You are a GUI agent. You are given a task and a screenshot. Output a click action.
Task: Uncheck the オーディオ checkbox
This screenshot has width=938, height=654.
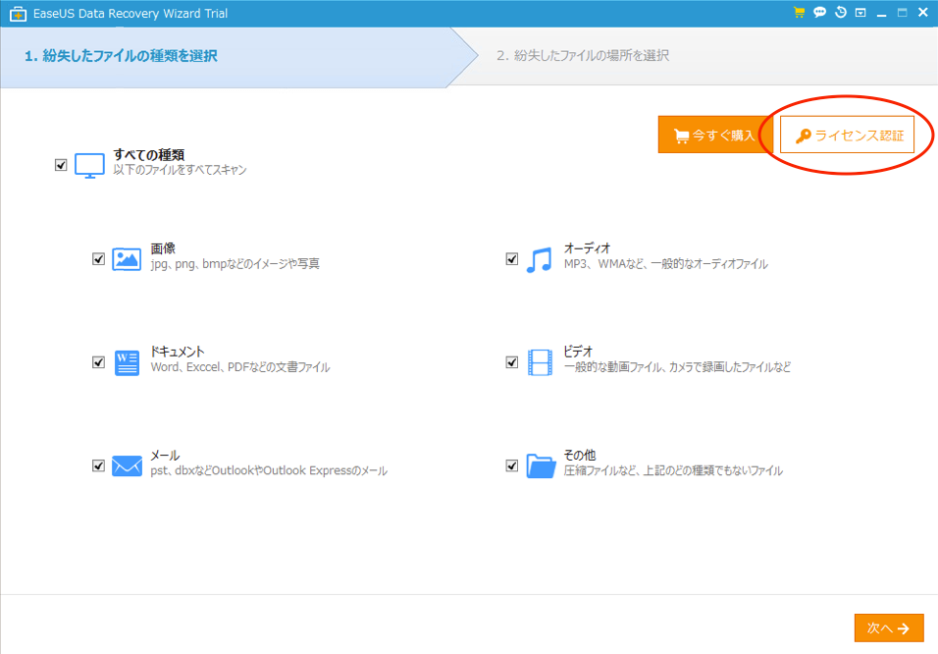(x=511, y=258)
